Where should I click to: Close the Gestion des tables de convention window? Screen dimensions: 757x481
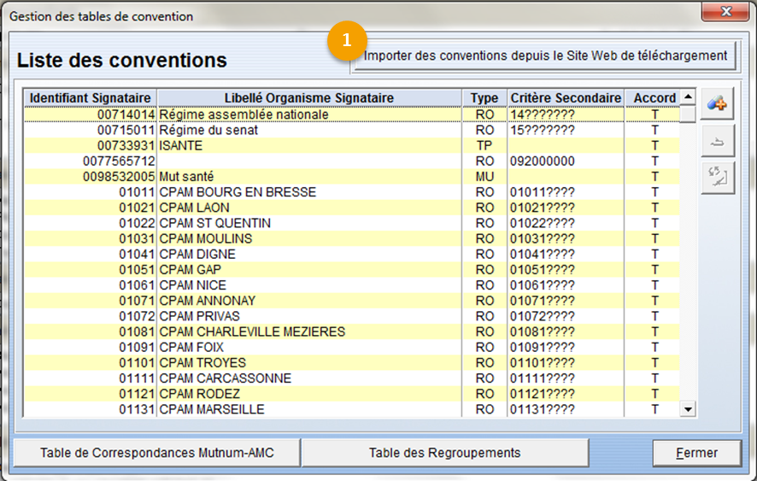(x=725, y=12)
